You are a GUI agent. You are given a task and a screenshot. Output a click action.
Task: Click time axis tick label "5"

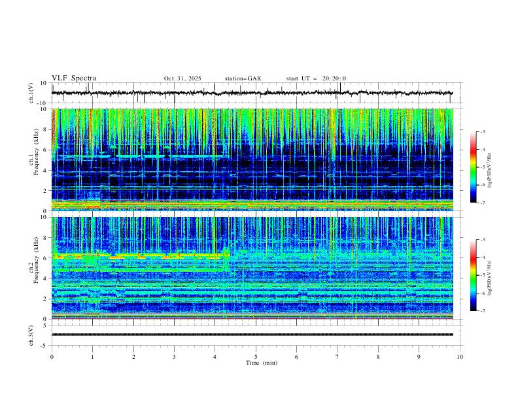point(256,357)
